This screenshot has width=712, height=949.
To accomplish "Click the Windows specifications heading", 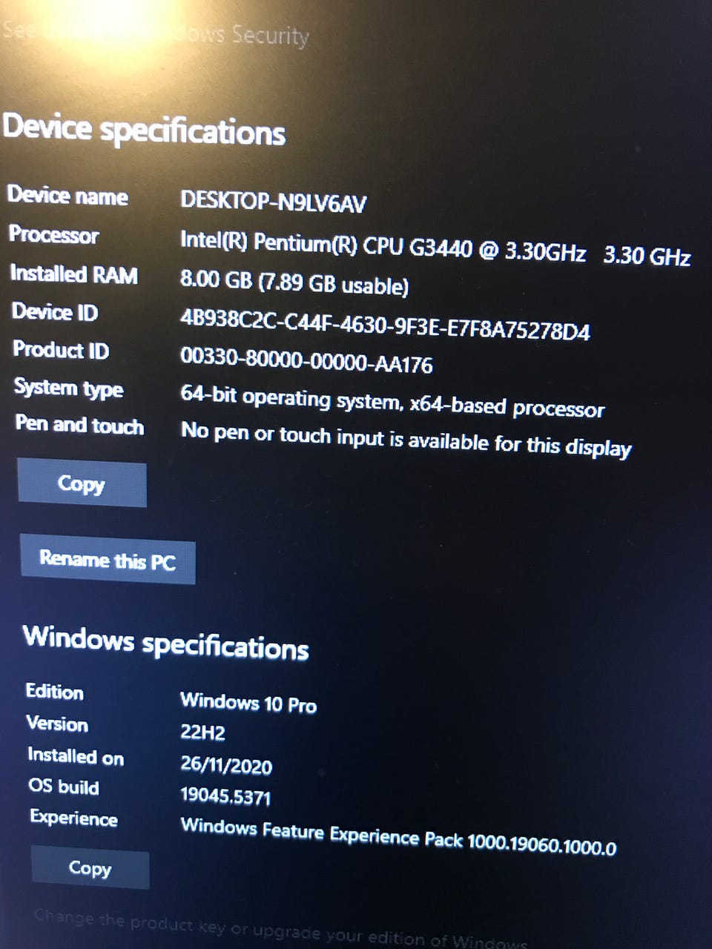I will pos(166,642).
